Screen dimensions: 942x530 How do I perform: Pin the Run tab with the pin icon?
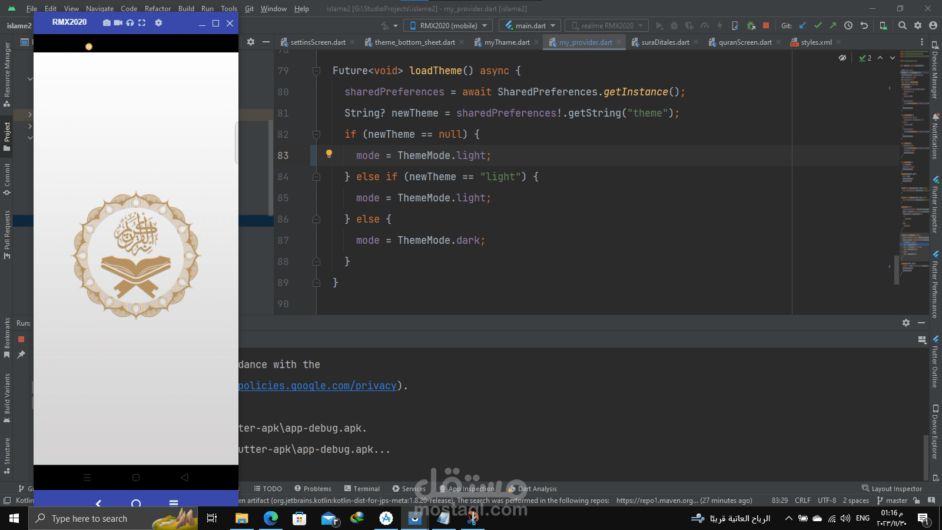coord(21,355)
